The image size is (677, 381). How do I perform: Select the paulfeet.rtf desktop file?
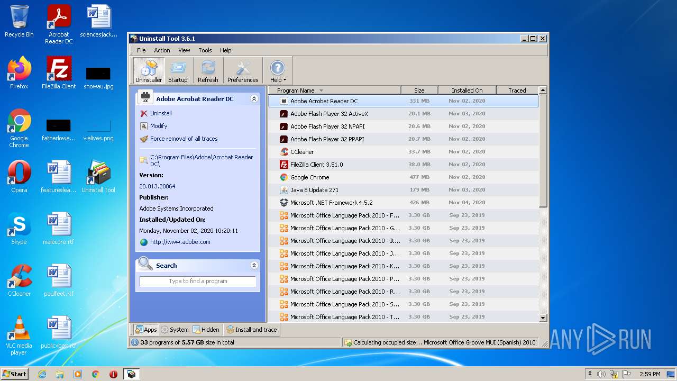pyautogui.click(x=59, y=280)
